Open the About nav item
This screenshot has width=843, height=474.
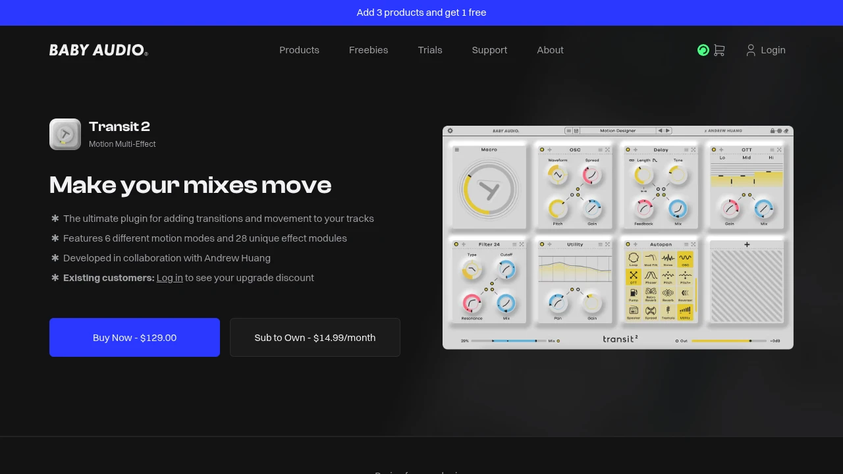pos(550,50)
